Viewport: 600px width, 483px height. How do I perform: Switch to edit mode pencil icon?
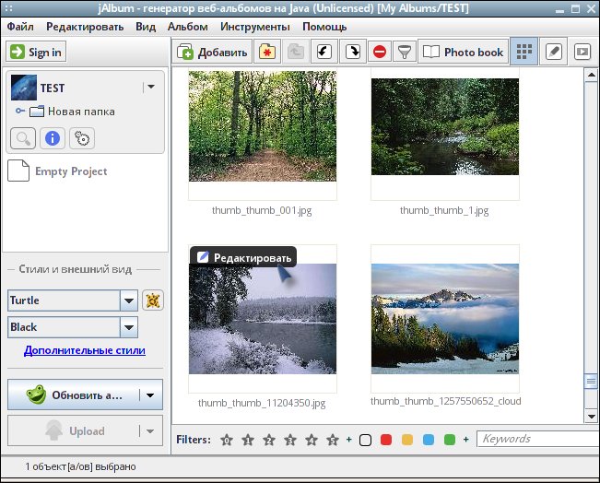coord(553,52)
